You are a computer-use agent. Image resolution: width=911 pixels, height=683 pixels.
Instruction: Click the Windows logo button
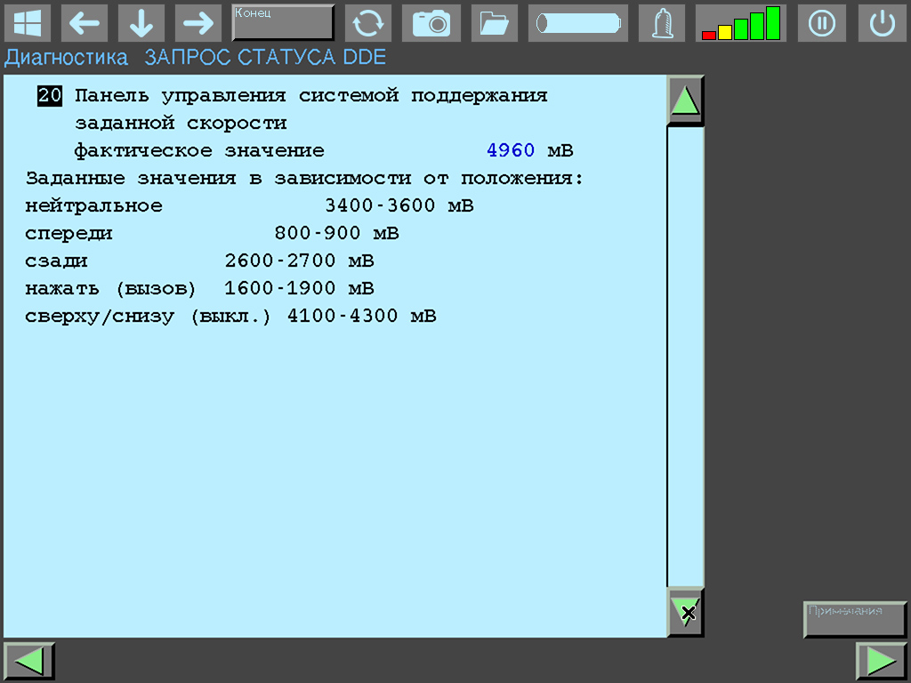28,23
